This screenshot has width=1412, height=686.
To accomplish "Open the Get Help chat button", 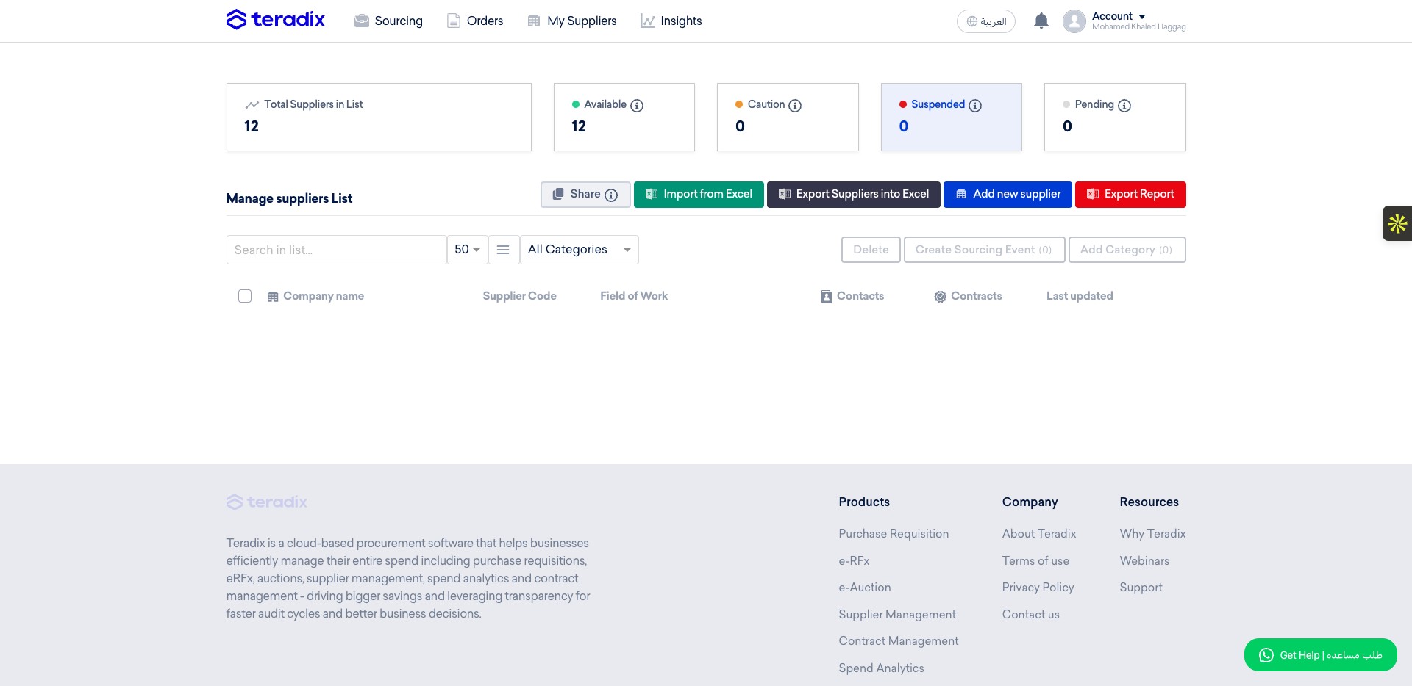I will 1320,654.
